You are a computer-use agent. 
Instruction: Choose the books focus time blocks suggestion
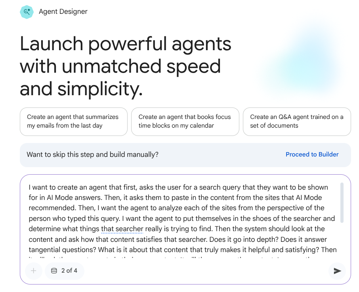[185, 121]
